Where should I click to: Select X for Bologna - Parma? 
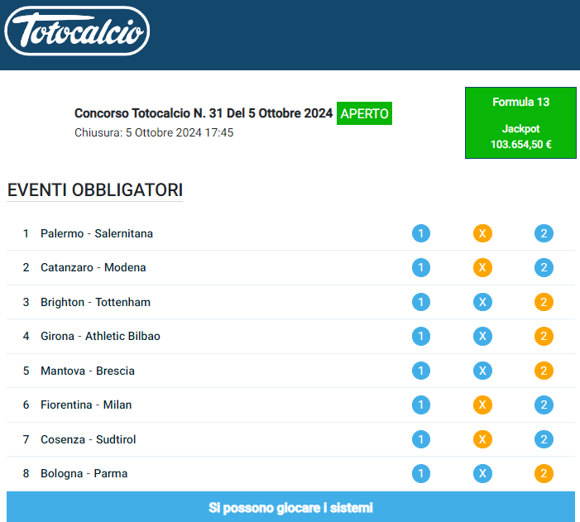(x=482, y=473)
